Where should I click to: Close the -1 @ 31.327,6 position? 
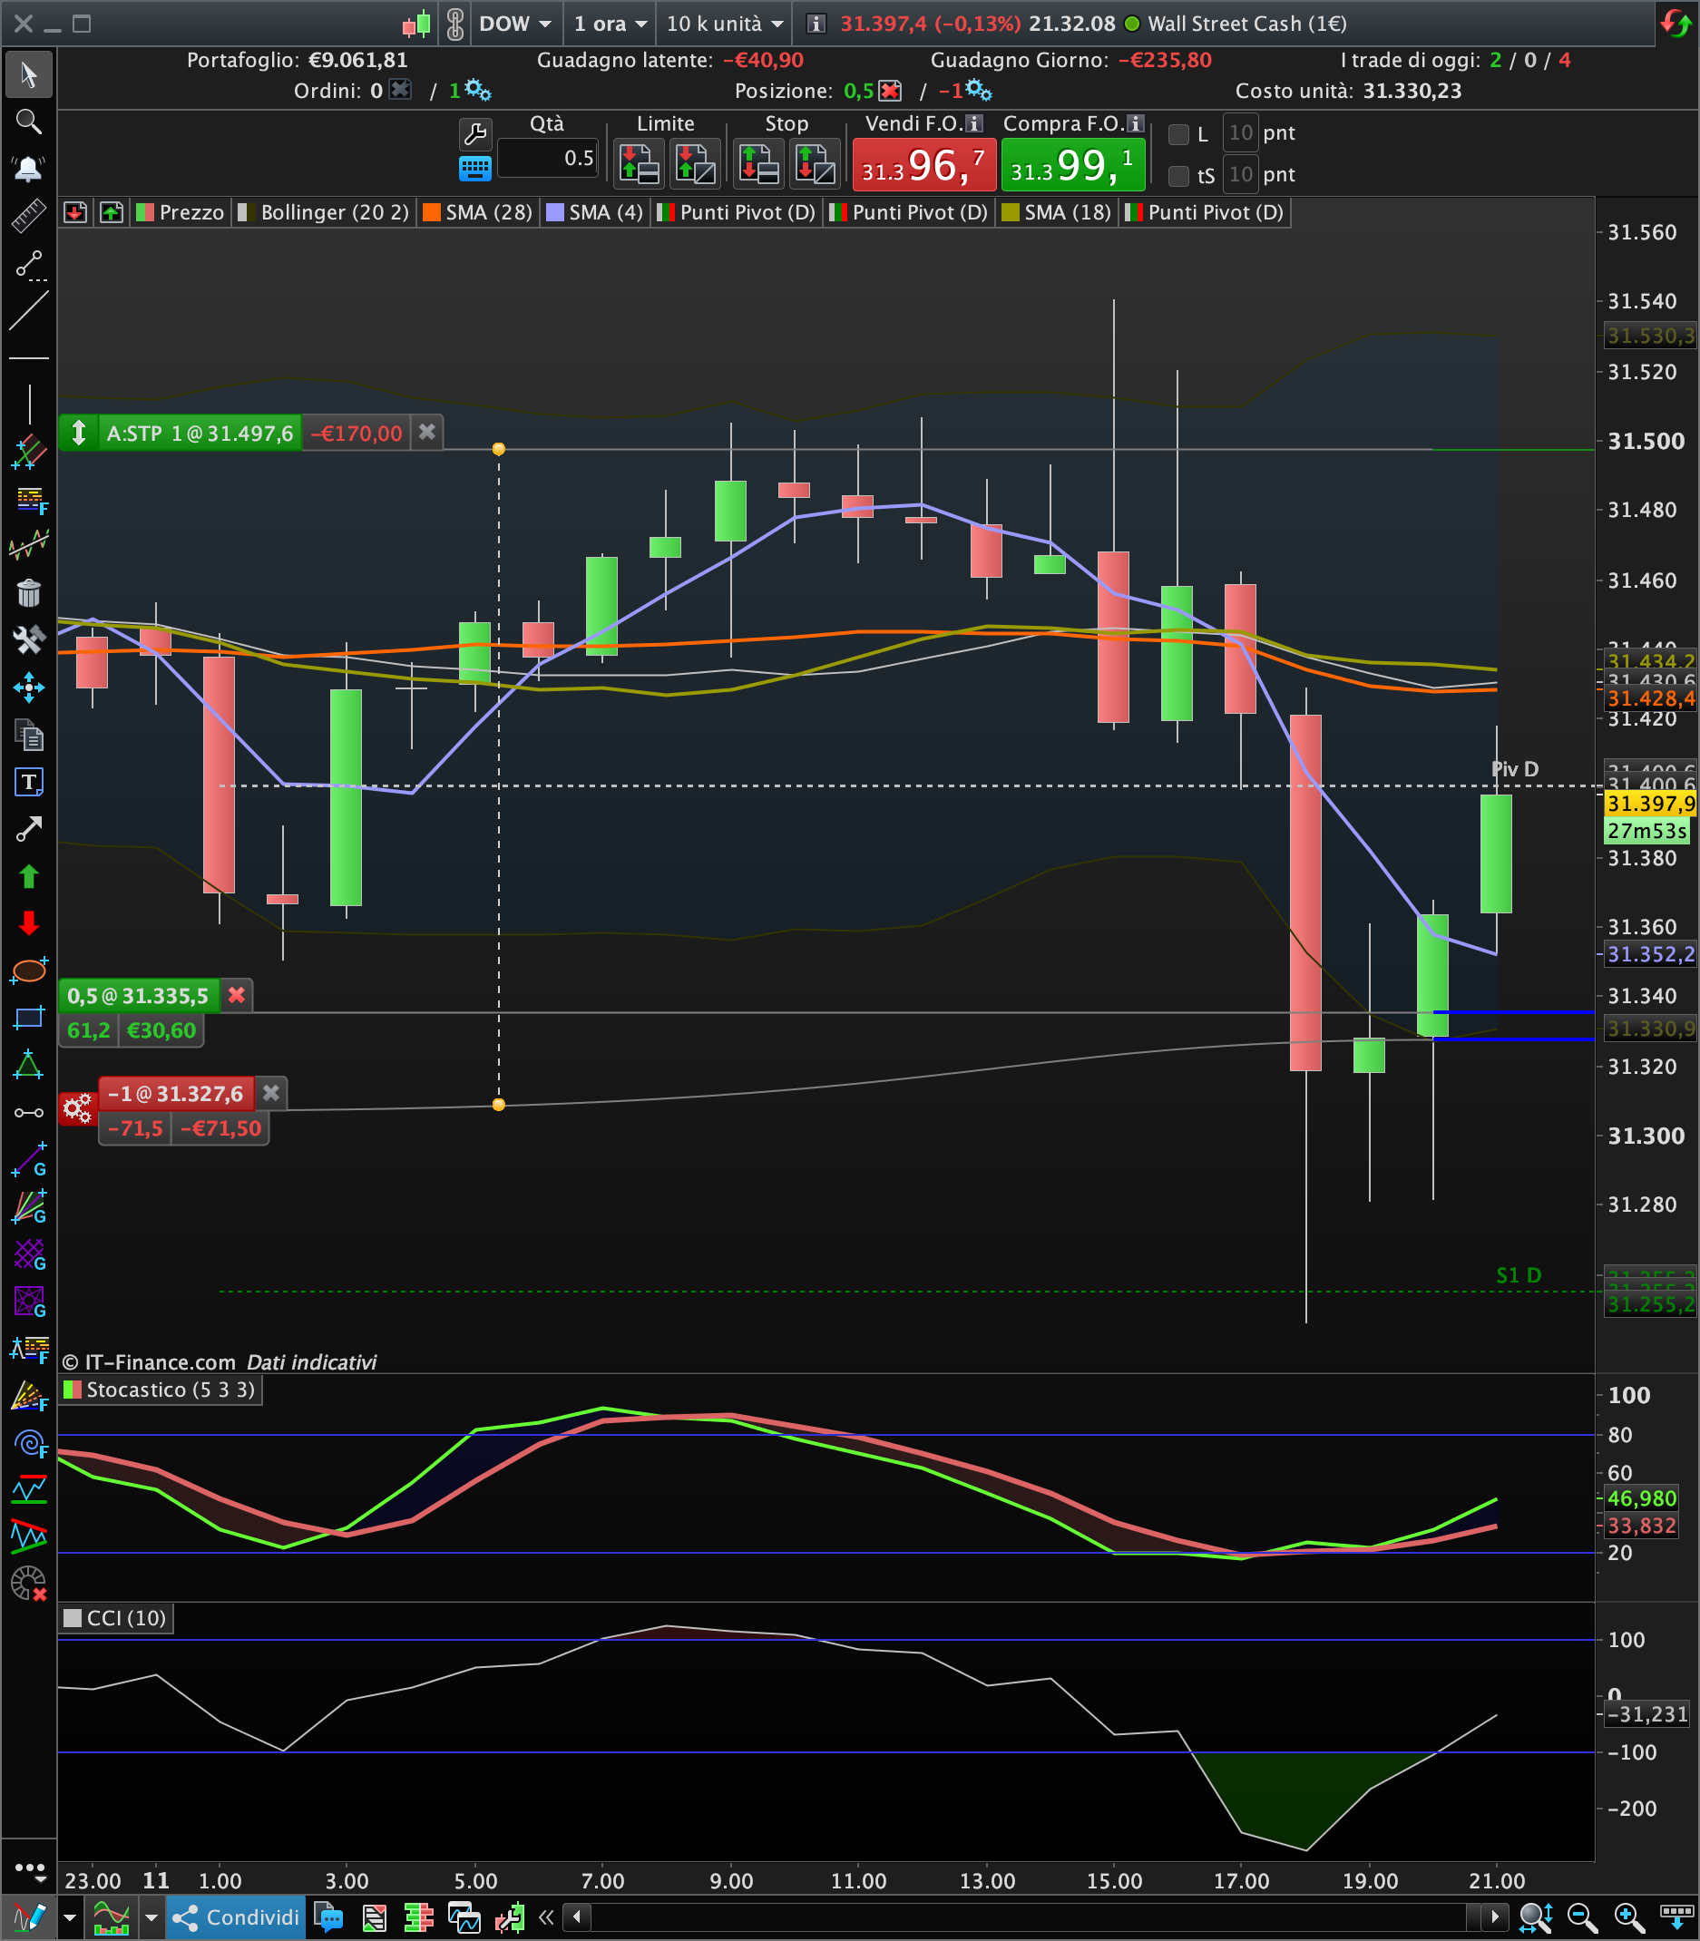(x=271, y=1093)
